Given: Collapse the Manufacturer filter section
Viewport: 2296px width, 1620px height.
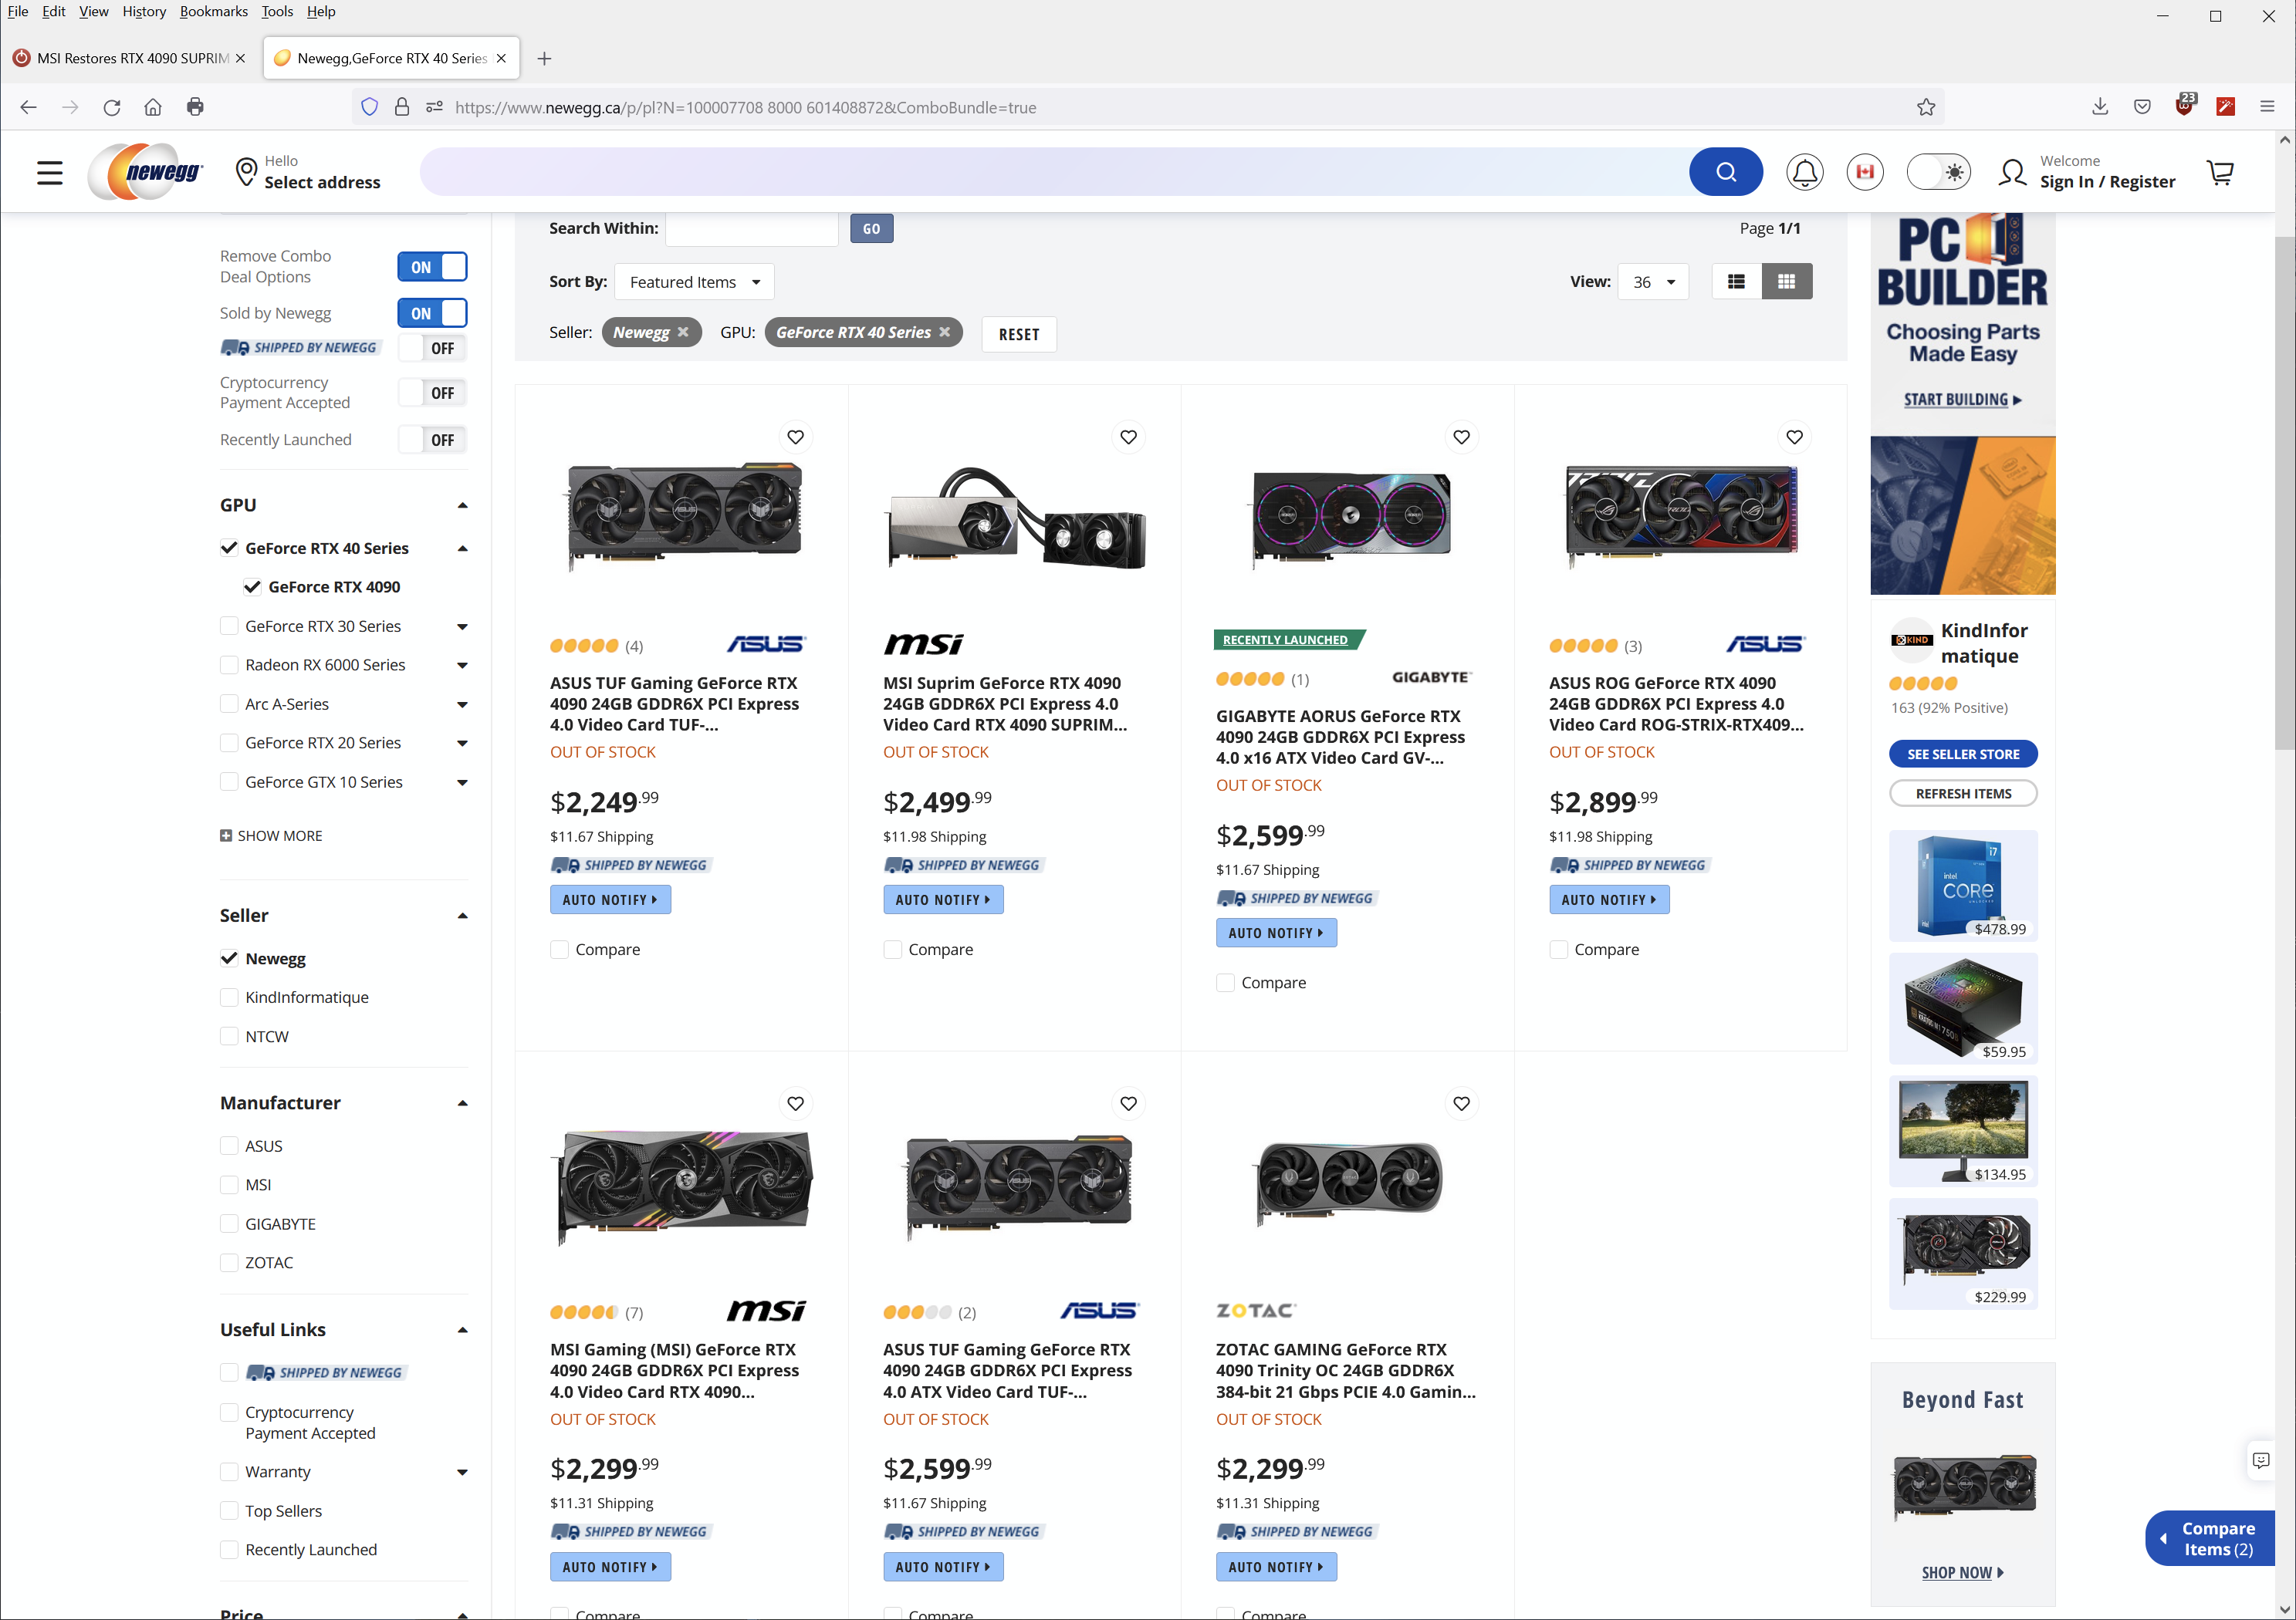Looking at the screenshot, I should click(462, 1103).
